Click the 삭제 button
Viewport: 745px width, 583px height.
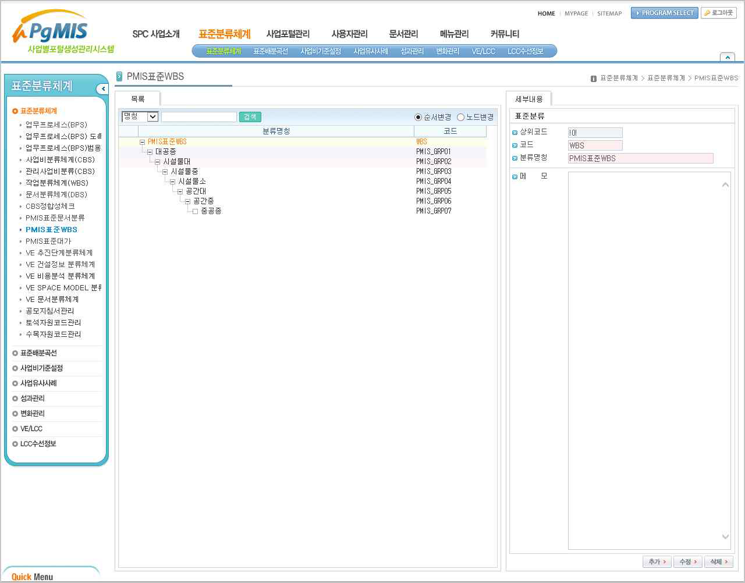click(x=719, y=561)
